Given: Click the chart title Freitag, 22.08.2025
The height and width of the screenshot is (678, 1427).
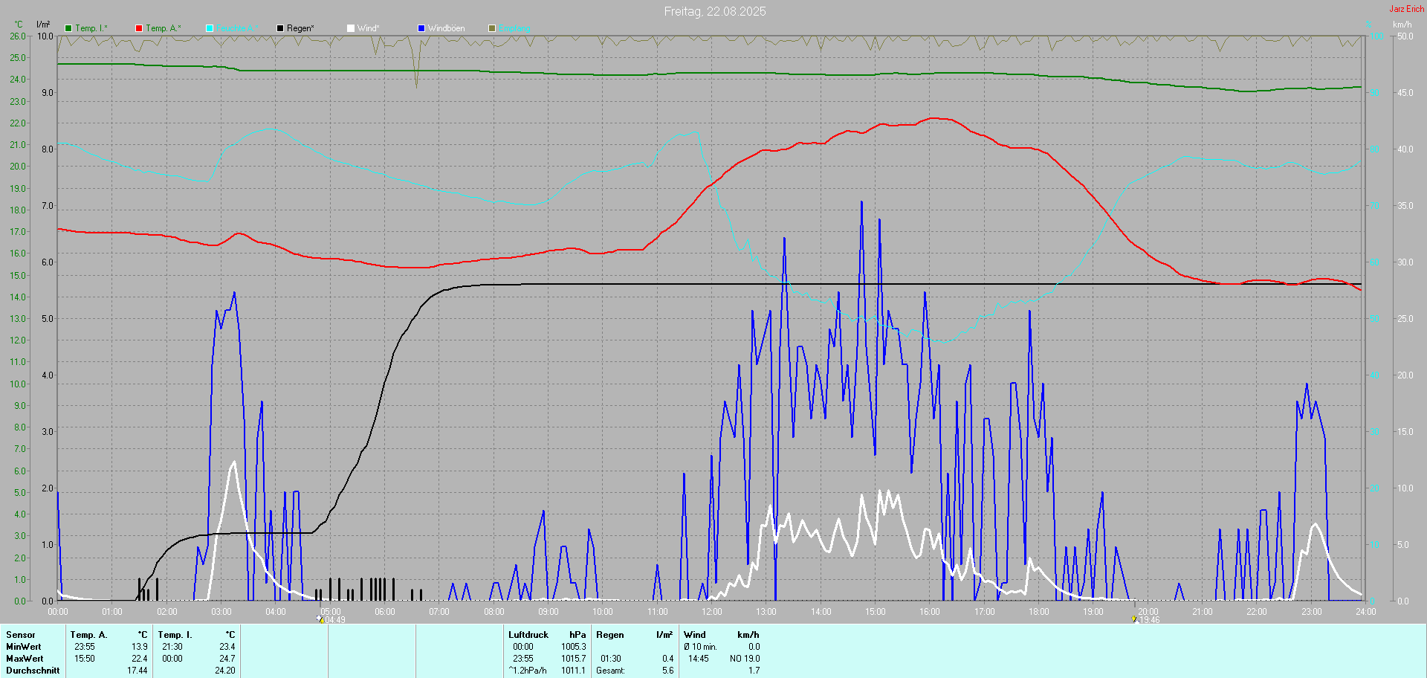Looking at the screenshot, I should coord(714,11).
